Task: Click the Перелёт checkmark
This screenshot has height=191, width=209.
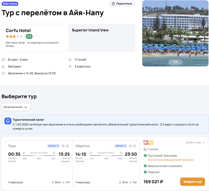Action: (x=145, y=173)
